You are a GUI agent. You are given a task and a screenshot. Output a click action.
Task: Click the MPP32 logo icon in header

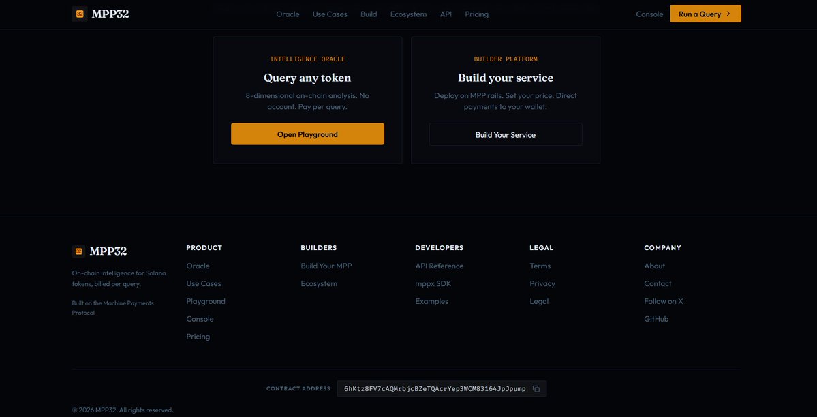(x=80, y=14)
